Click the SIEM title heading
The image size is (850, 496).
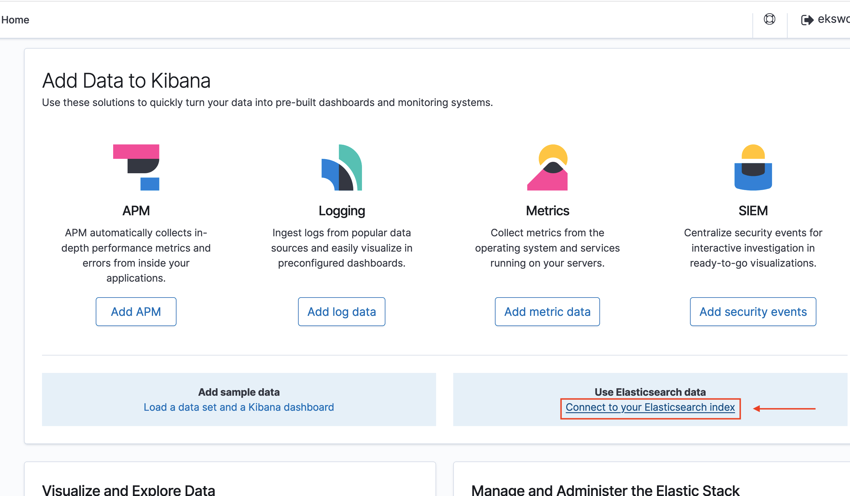(753, 210)
